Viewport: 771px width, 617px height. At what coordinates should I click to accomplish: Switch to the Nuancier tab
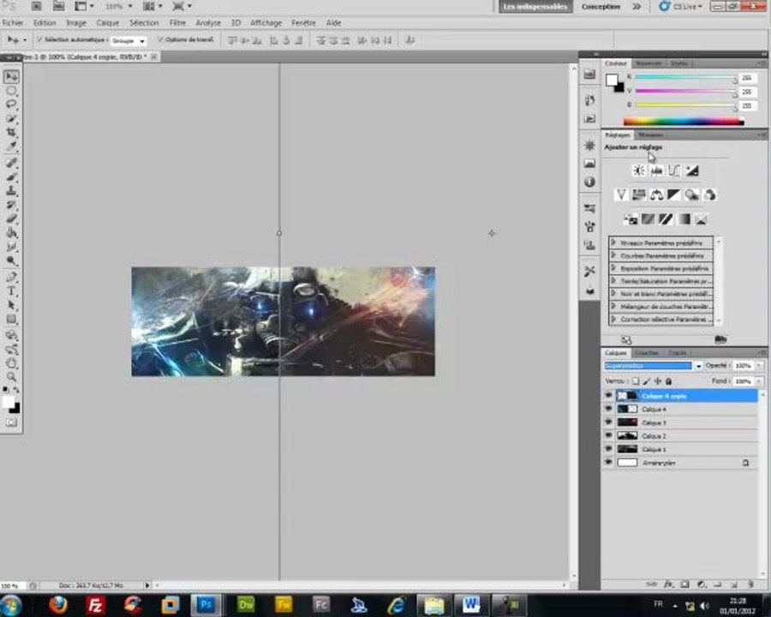[648, 63]
